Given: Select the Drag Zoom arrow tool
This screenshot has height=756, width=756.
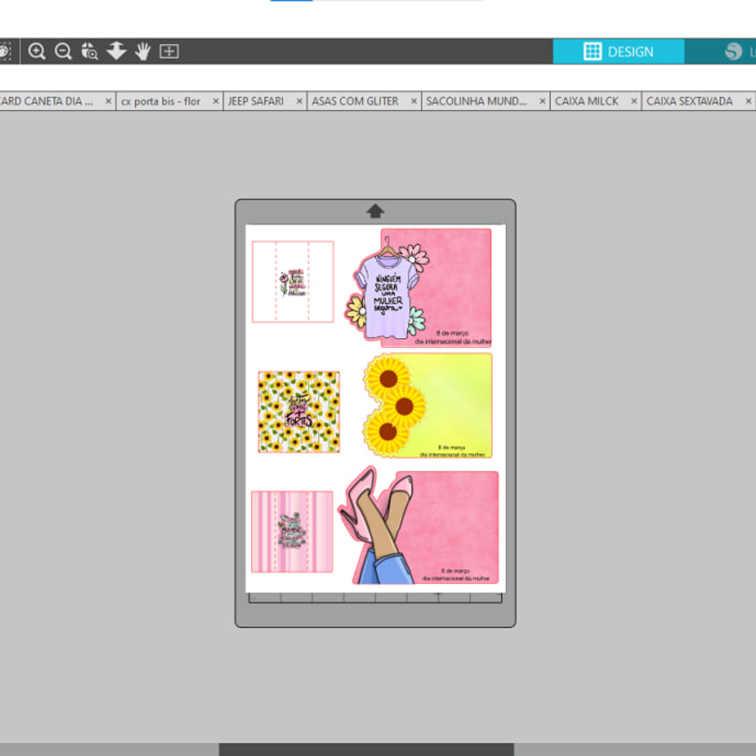Looking at the screenshot, I should (x=116, y=51).
